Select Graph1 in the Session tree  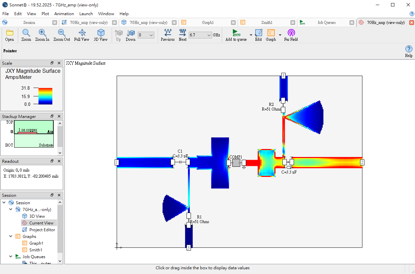tap(36, 243)
